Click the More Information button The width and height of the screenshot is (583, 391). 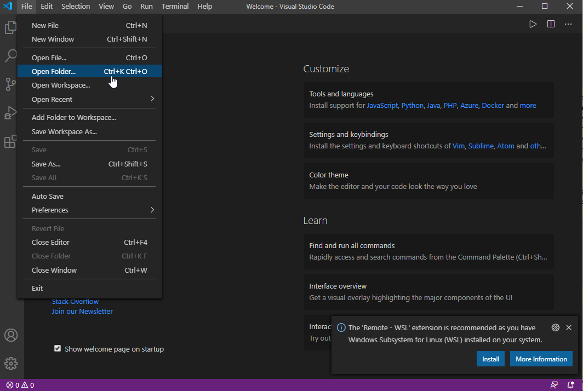coord(541,359)
